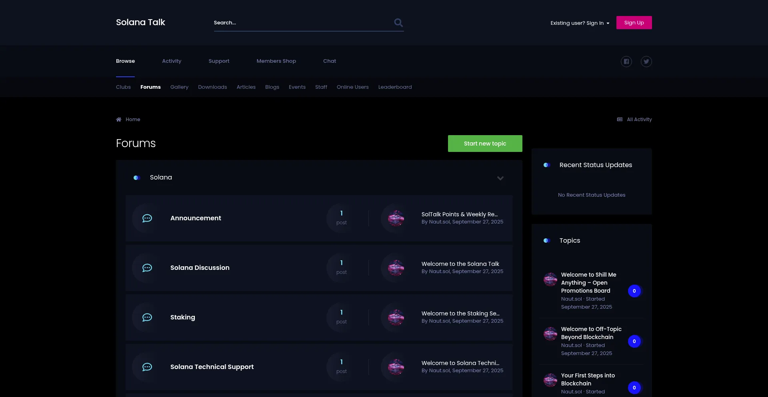768x397 pixels.
Task: Open the Solana Discussion forum link
Action: pyautogui.click(x=200, y=268)
